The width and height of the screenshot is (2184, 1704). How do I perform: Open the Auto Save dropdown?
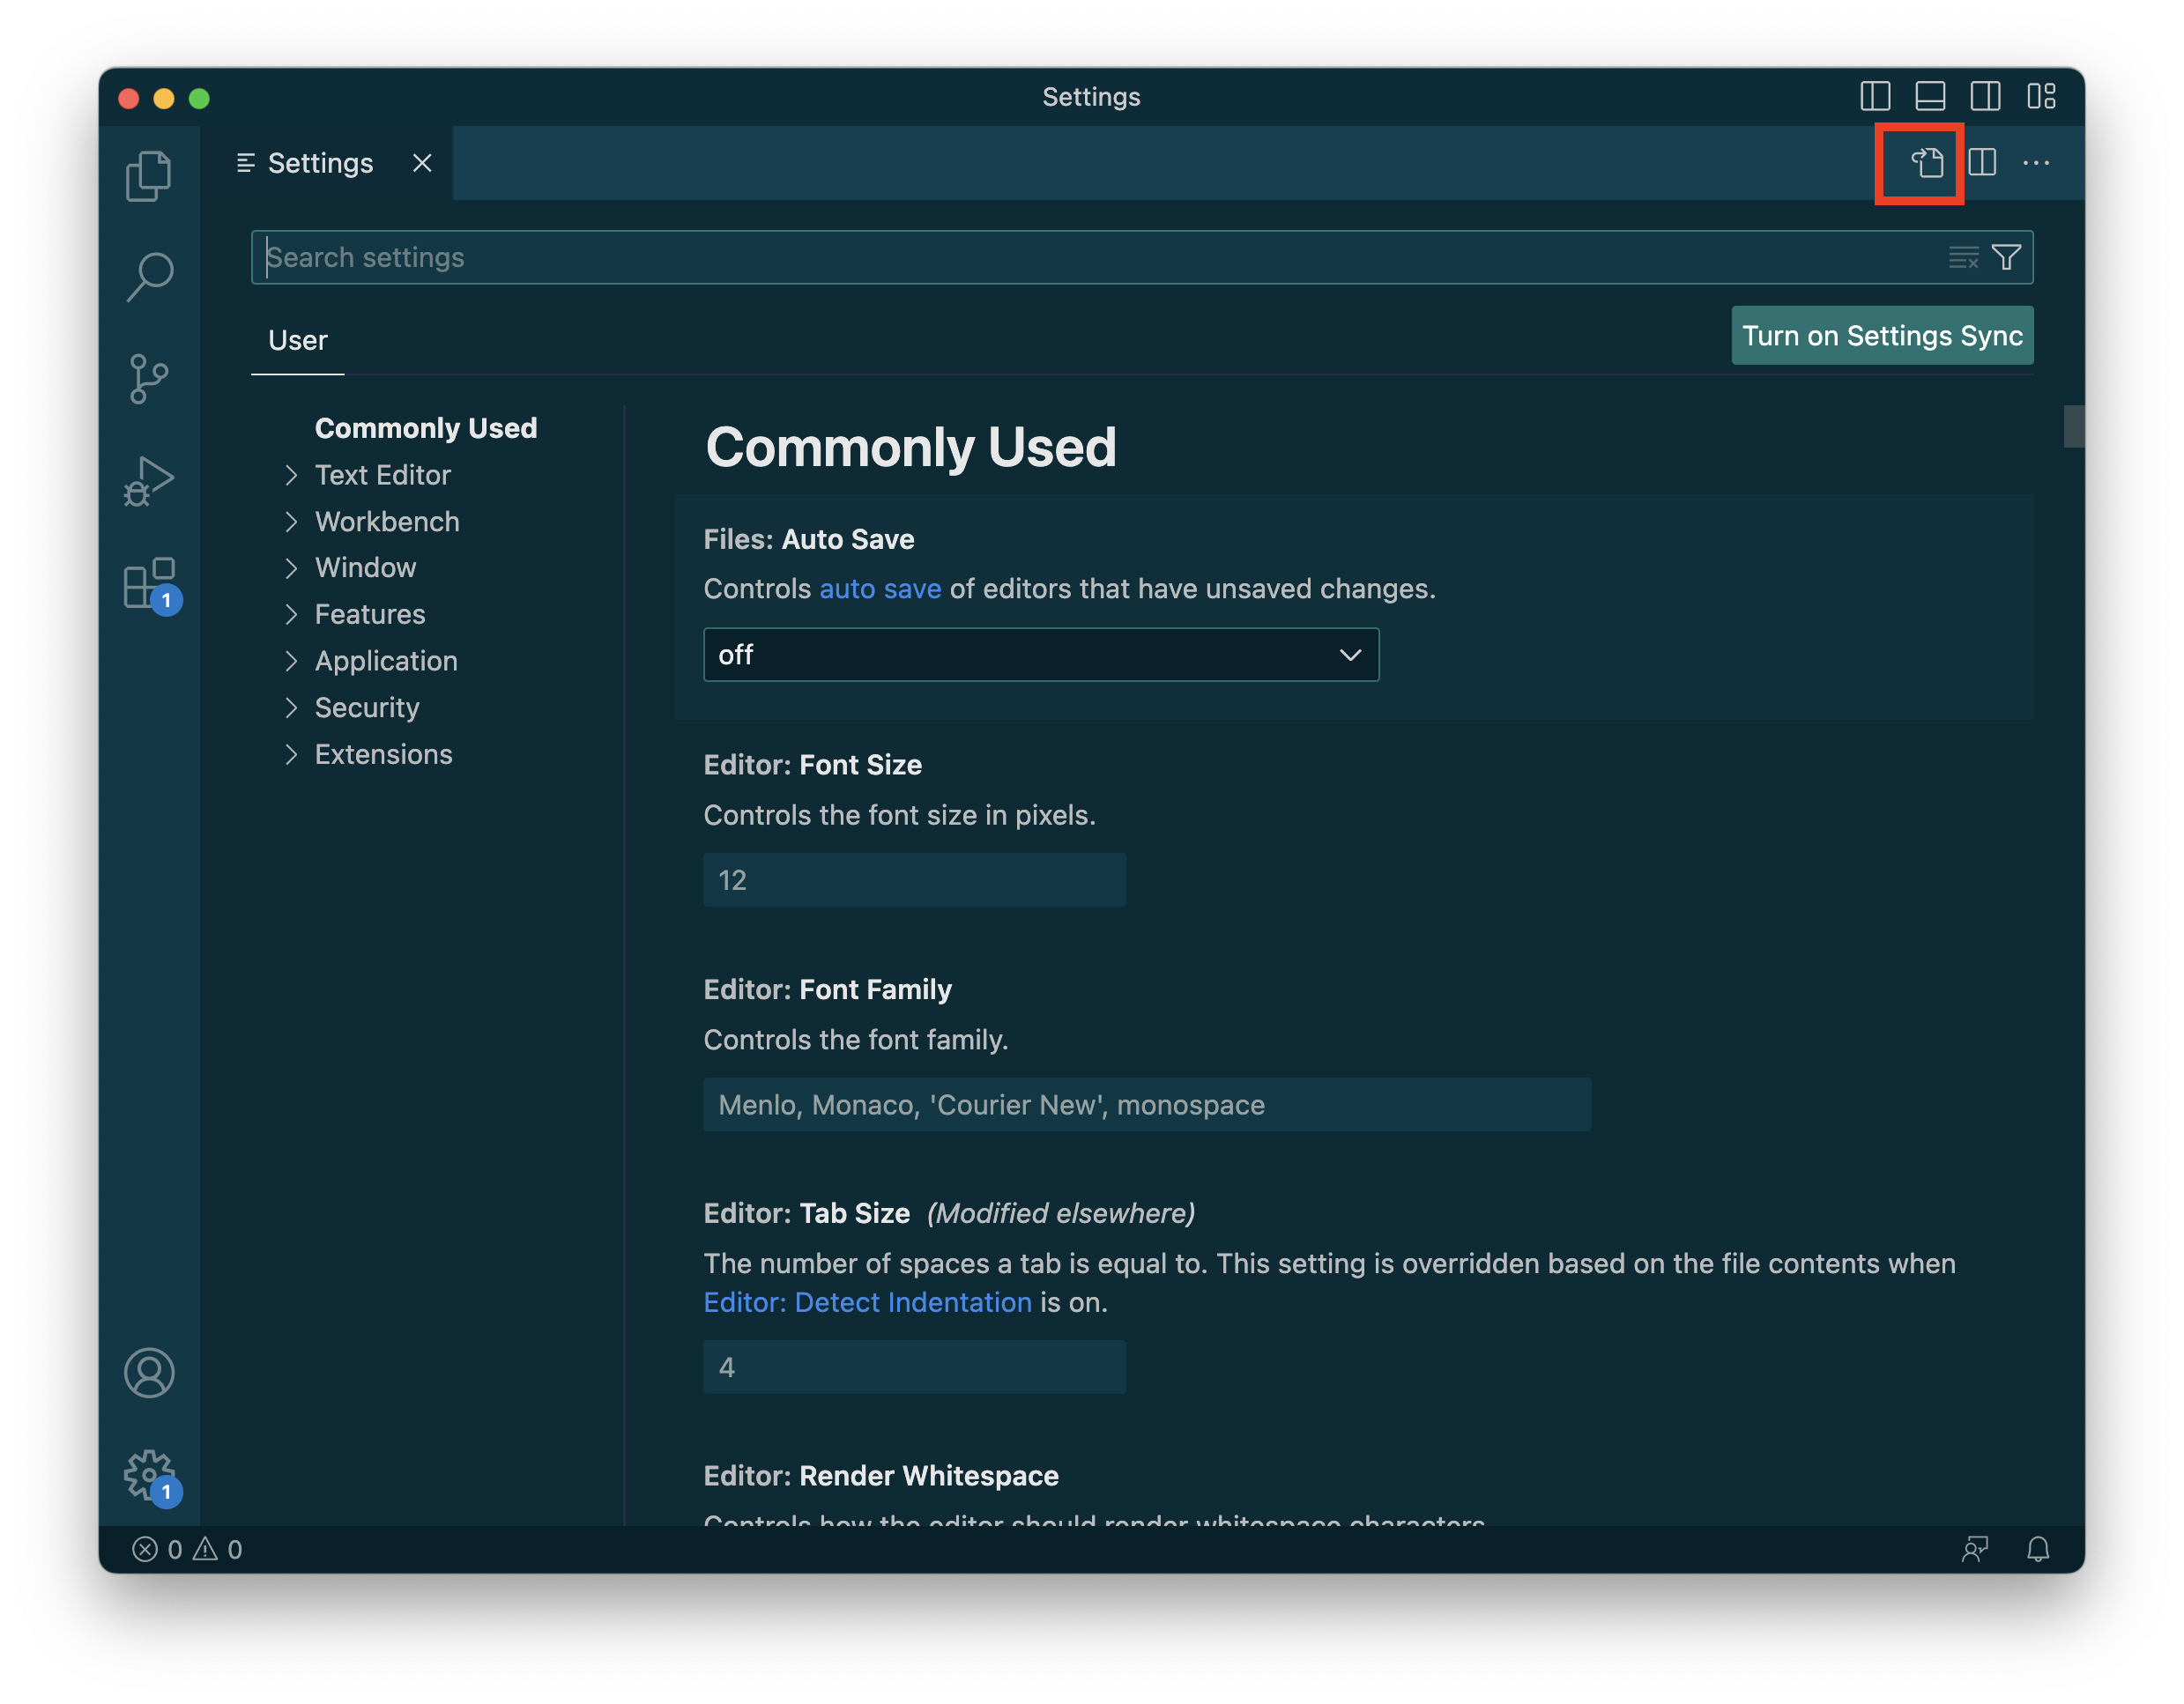click(x=1040, y=655)
